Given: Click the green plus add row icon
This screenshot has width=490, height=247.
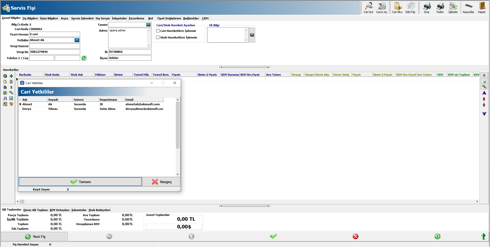Looking at the screenshot, I should (11, 76).
